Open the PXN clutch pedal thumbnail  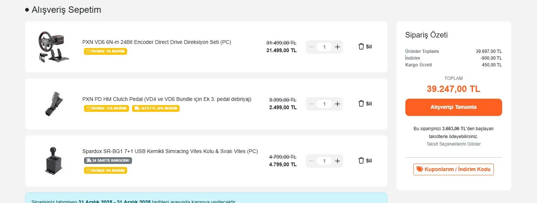click(x=51, y=104)
